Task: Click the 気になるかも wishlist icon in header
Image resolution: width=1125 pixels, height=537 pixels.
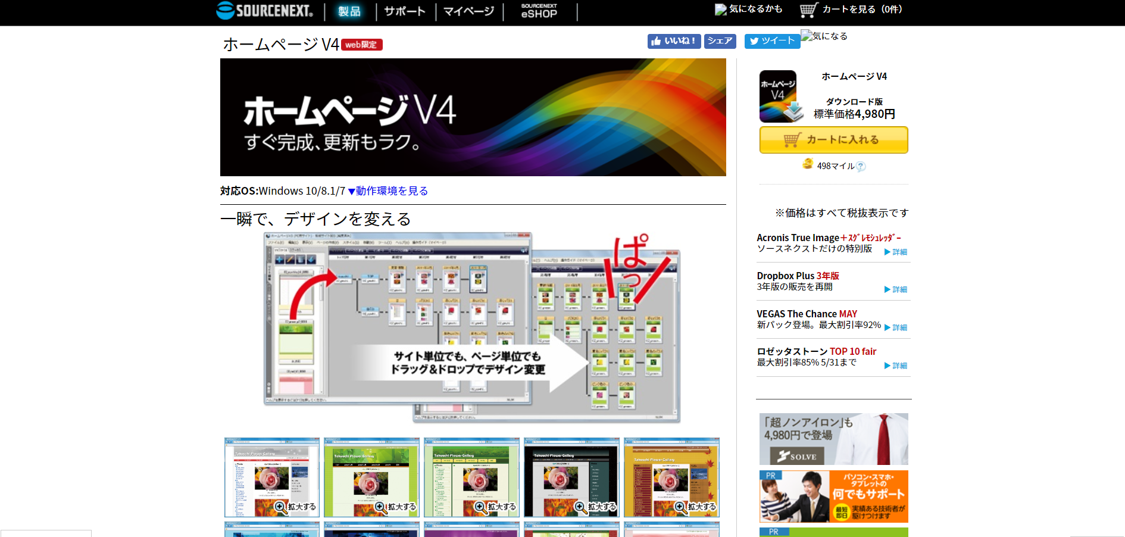Action: click(x=721, y=10)
